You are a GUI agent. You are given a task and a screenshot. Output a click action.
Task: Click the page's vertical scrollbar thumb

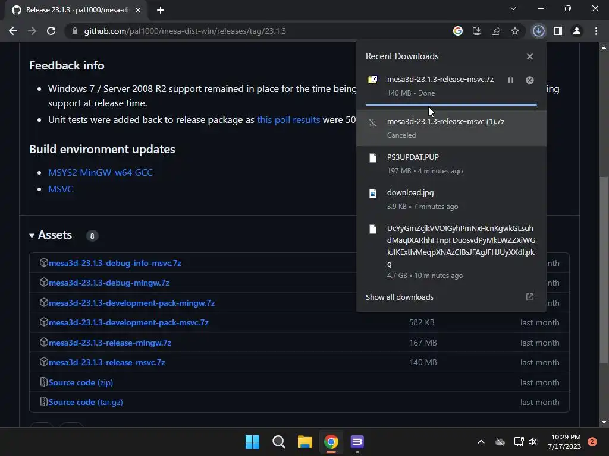(x=604, y=270)
